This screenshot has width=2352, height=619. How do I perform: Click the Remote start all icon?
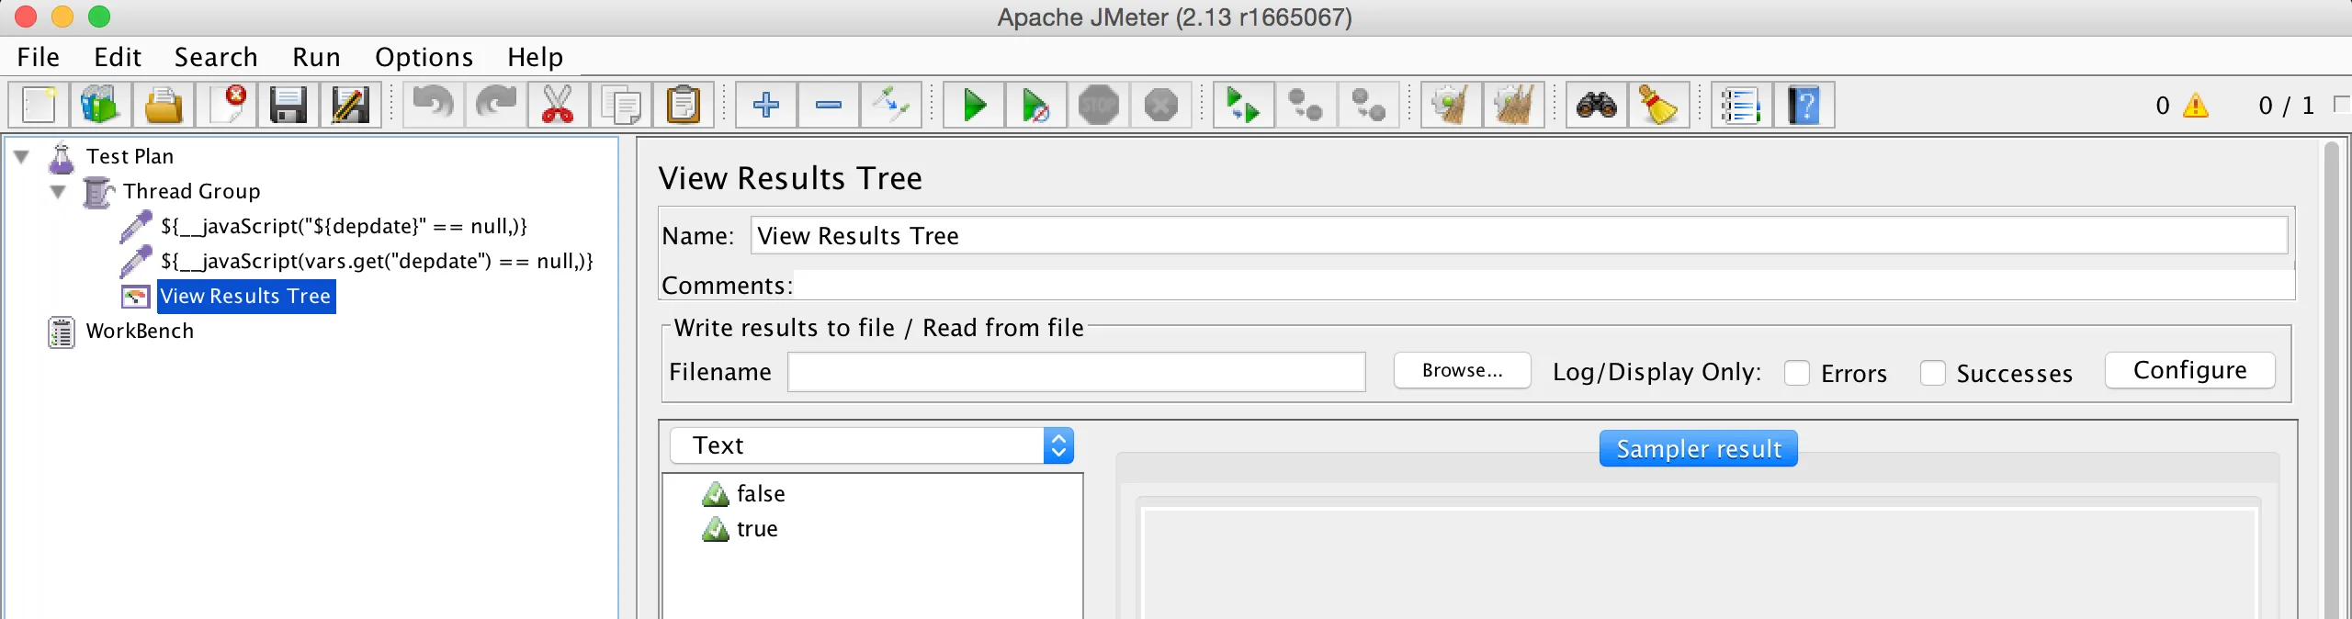click(x=1244, y=105)
